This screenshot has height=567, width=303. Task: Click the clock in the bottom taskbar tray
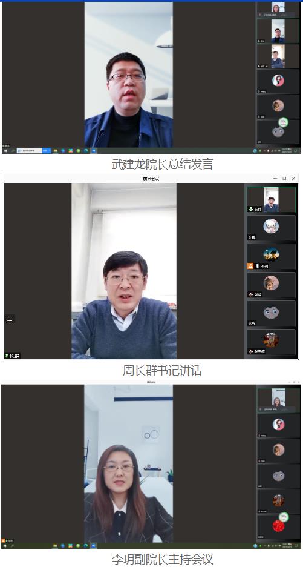pos(287,545)
